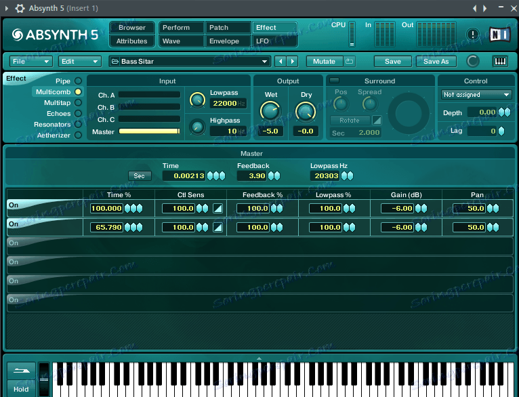Switch to the LFO tab
The width and height of the screenshot is (519, 397).
coord(274,41)
